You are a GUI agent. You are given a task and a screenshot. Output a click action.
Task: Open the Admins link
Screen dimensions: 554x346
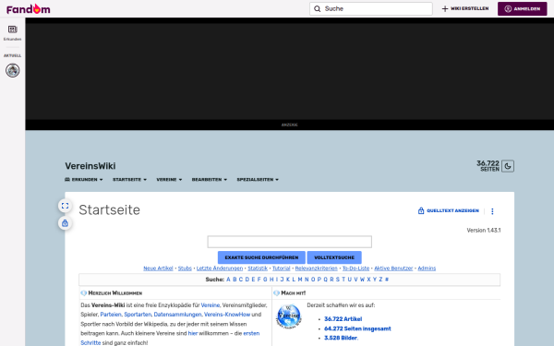[427, 268]
